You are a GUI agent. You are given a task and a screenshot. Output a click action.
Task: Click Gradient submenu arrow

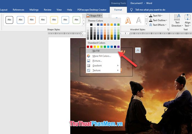pos(118,65)
